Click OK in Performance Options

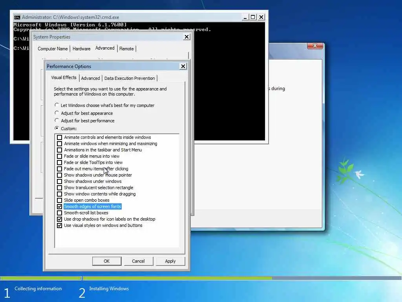pos(107,261)
